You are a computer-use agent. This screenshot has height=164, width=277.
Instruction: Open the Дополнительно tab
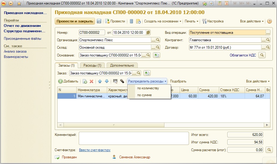[122, 65]
